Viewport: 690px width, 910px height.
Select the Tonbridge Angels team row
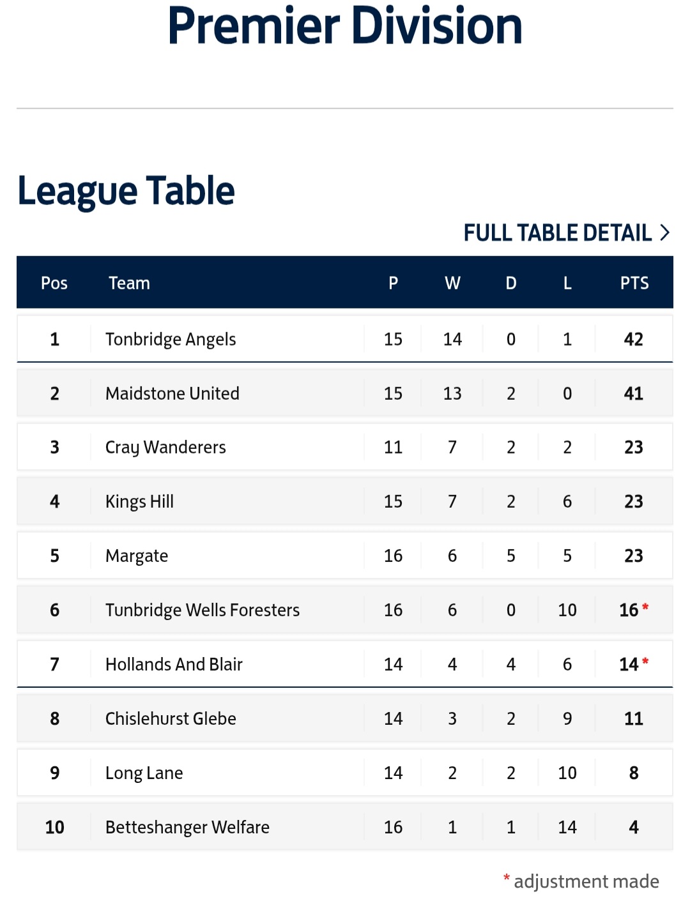click(171, 339)
